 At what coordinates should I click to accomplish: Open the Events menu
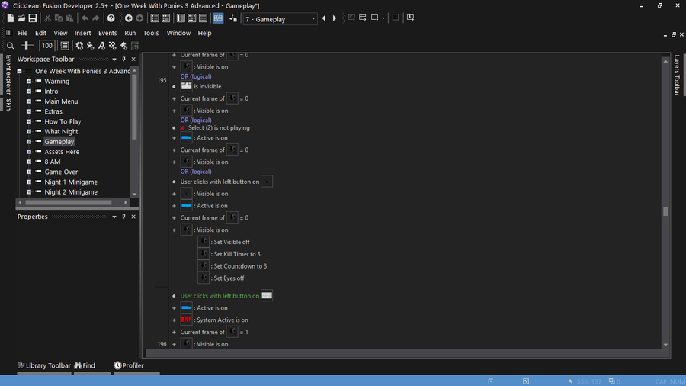point(107,33)
